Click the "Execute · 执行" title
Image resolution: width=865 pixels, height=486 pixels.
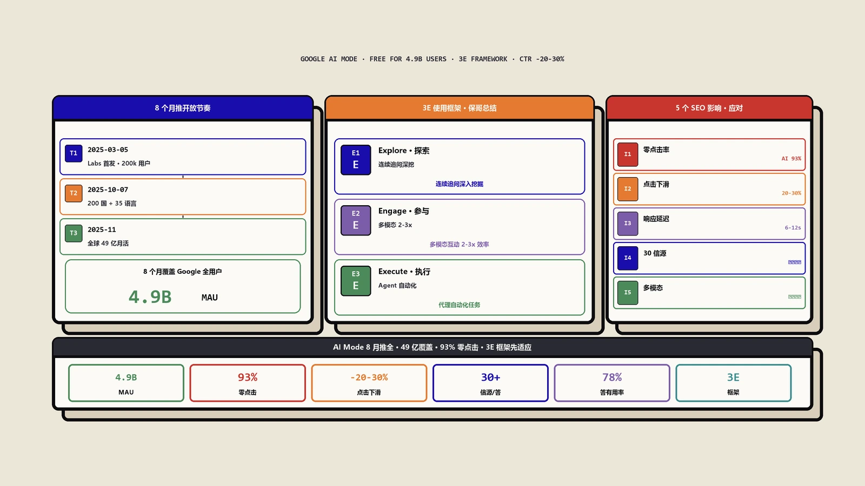[x=404, y=272]
